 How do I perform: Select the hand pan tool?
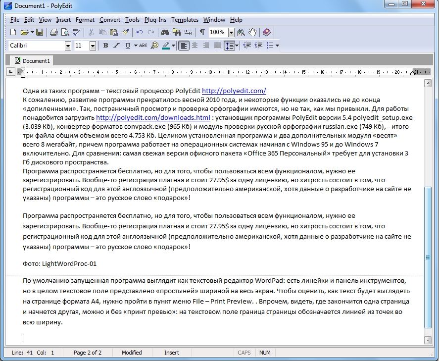[x=252, y=32]
